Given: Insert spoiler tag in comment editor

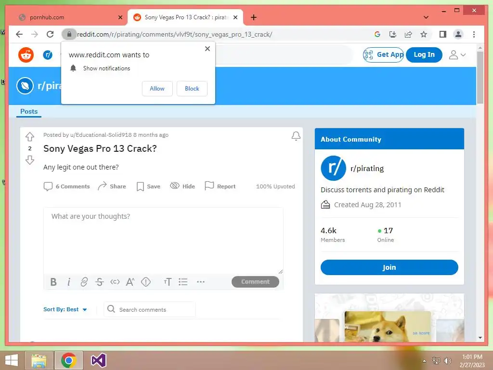Looking at the screenshot, I should tap(145, 282).
